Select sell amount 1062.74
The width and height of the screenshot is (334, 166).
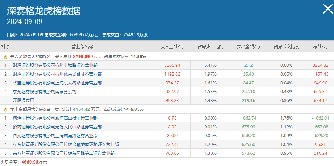click(248, 118)
